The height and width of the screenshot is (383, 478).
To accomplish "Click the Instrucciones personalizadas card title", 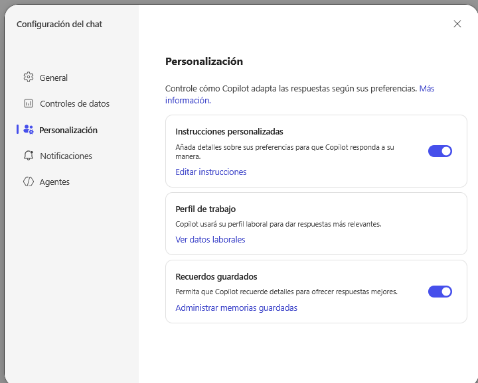I will pos(229,131).
